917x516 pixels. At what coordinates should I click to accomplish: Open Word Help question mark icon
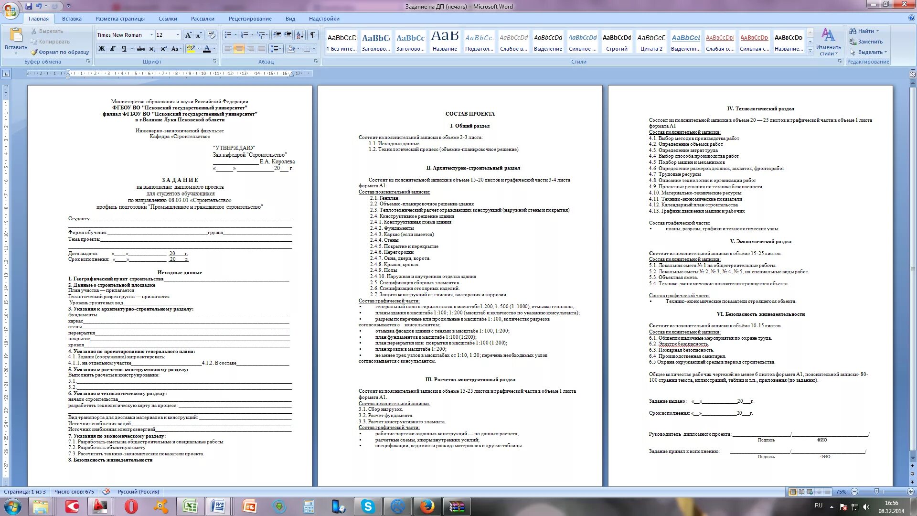coord(911,18)
